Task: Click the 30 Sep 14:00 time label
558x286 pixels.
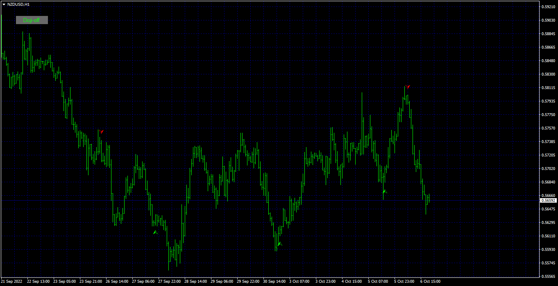Action: coord(274,282)
